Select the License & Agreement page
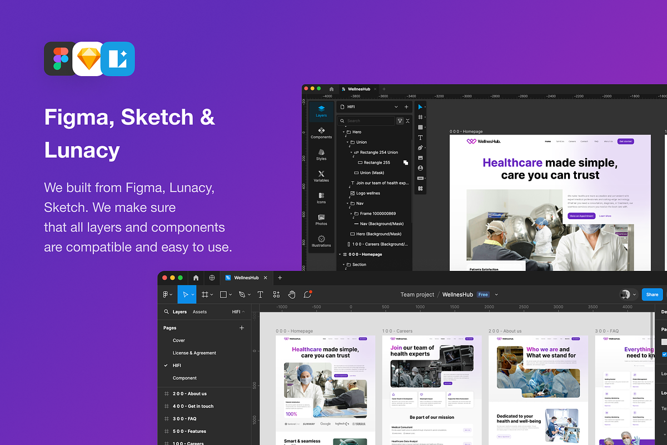The image size is (667, 445). [195, 353]
